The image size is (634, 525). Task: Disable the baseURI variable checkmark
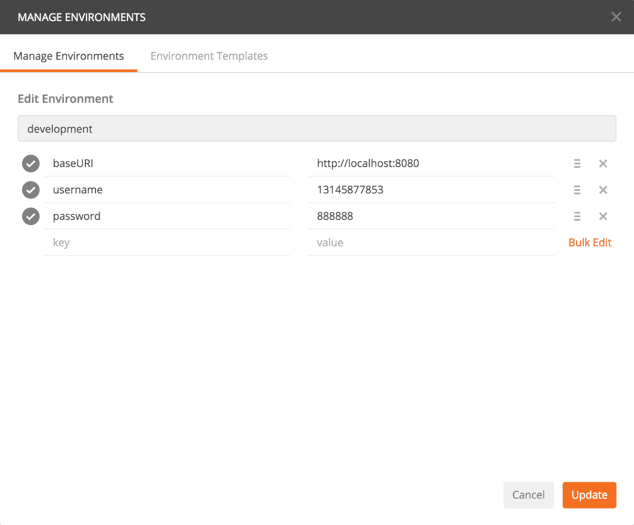30,163
